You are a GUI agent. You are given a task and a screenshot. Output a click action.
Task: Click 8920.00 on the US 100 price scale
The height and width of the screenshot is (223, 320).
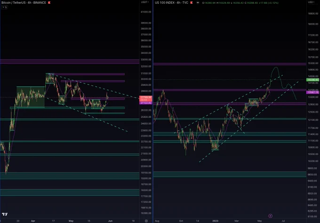pos(313,193)
